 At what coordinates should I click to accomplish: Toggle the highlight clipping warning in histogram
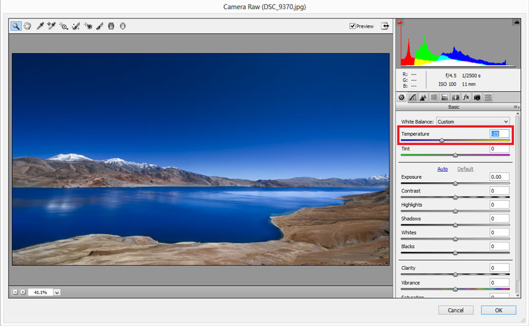point(515,23)
